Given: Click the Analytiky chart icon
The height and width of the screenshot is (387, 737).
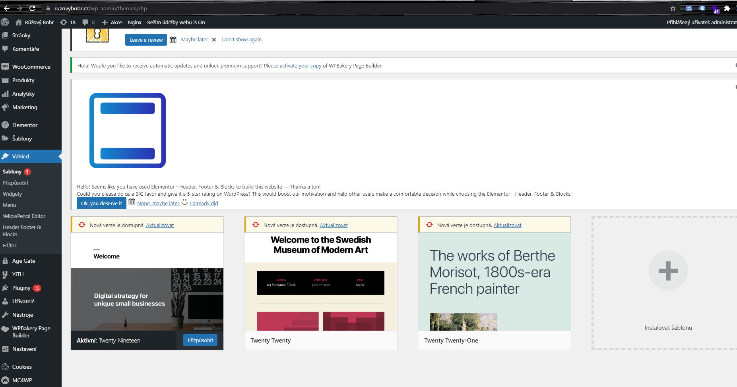Looking at the screenshot, I should (5, 94).
